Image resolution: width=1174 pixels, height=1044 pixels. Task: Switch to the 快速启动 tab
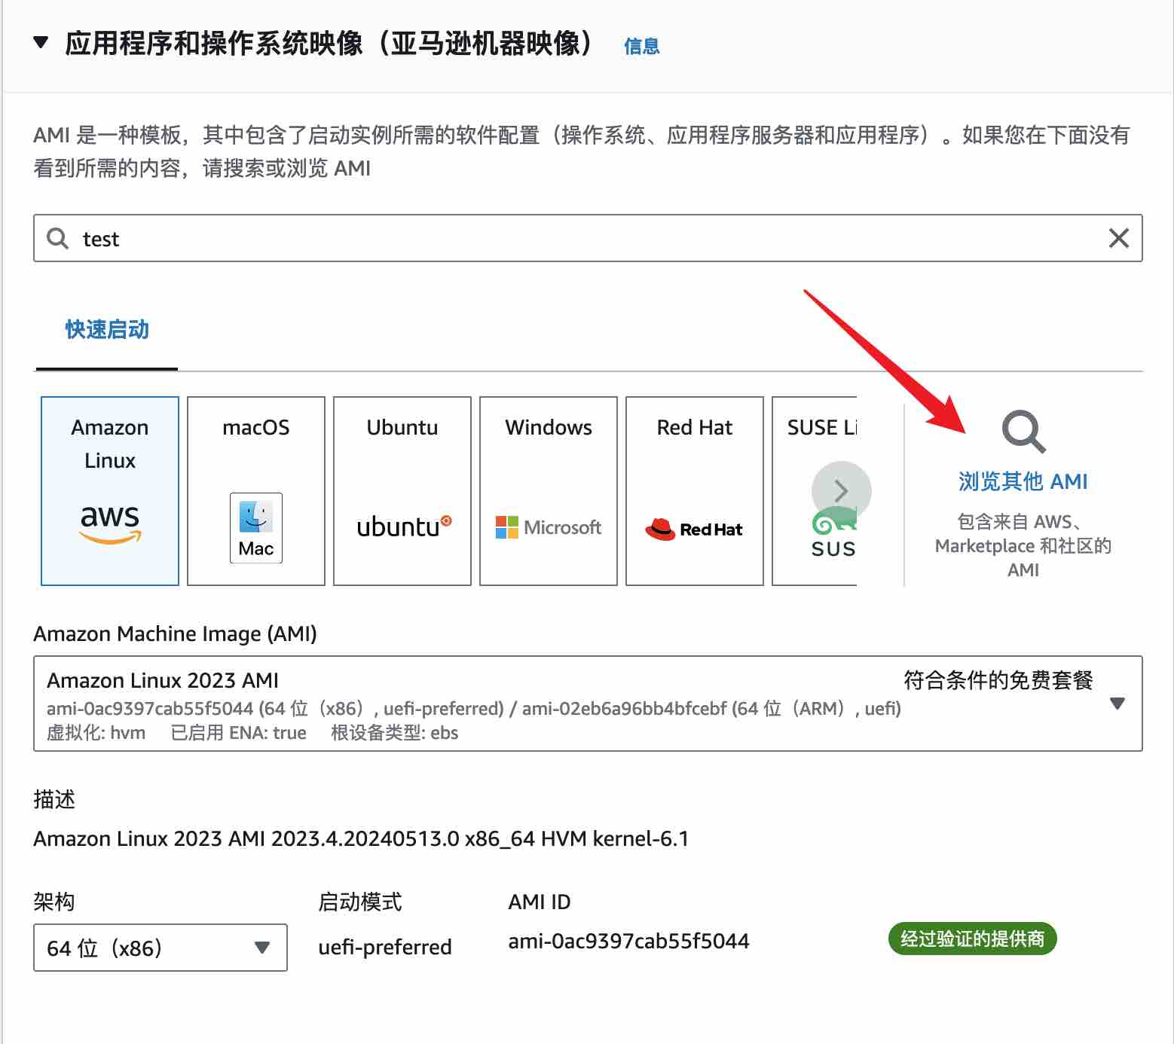[107, 329]
